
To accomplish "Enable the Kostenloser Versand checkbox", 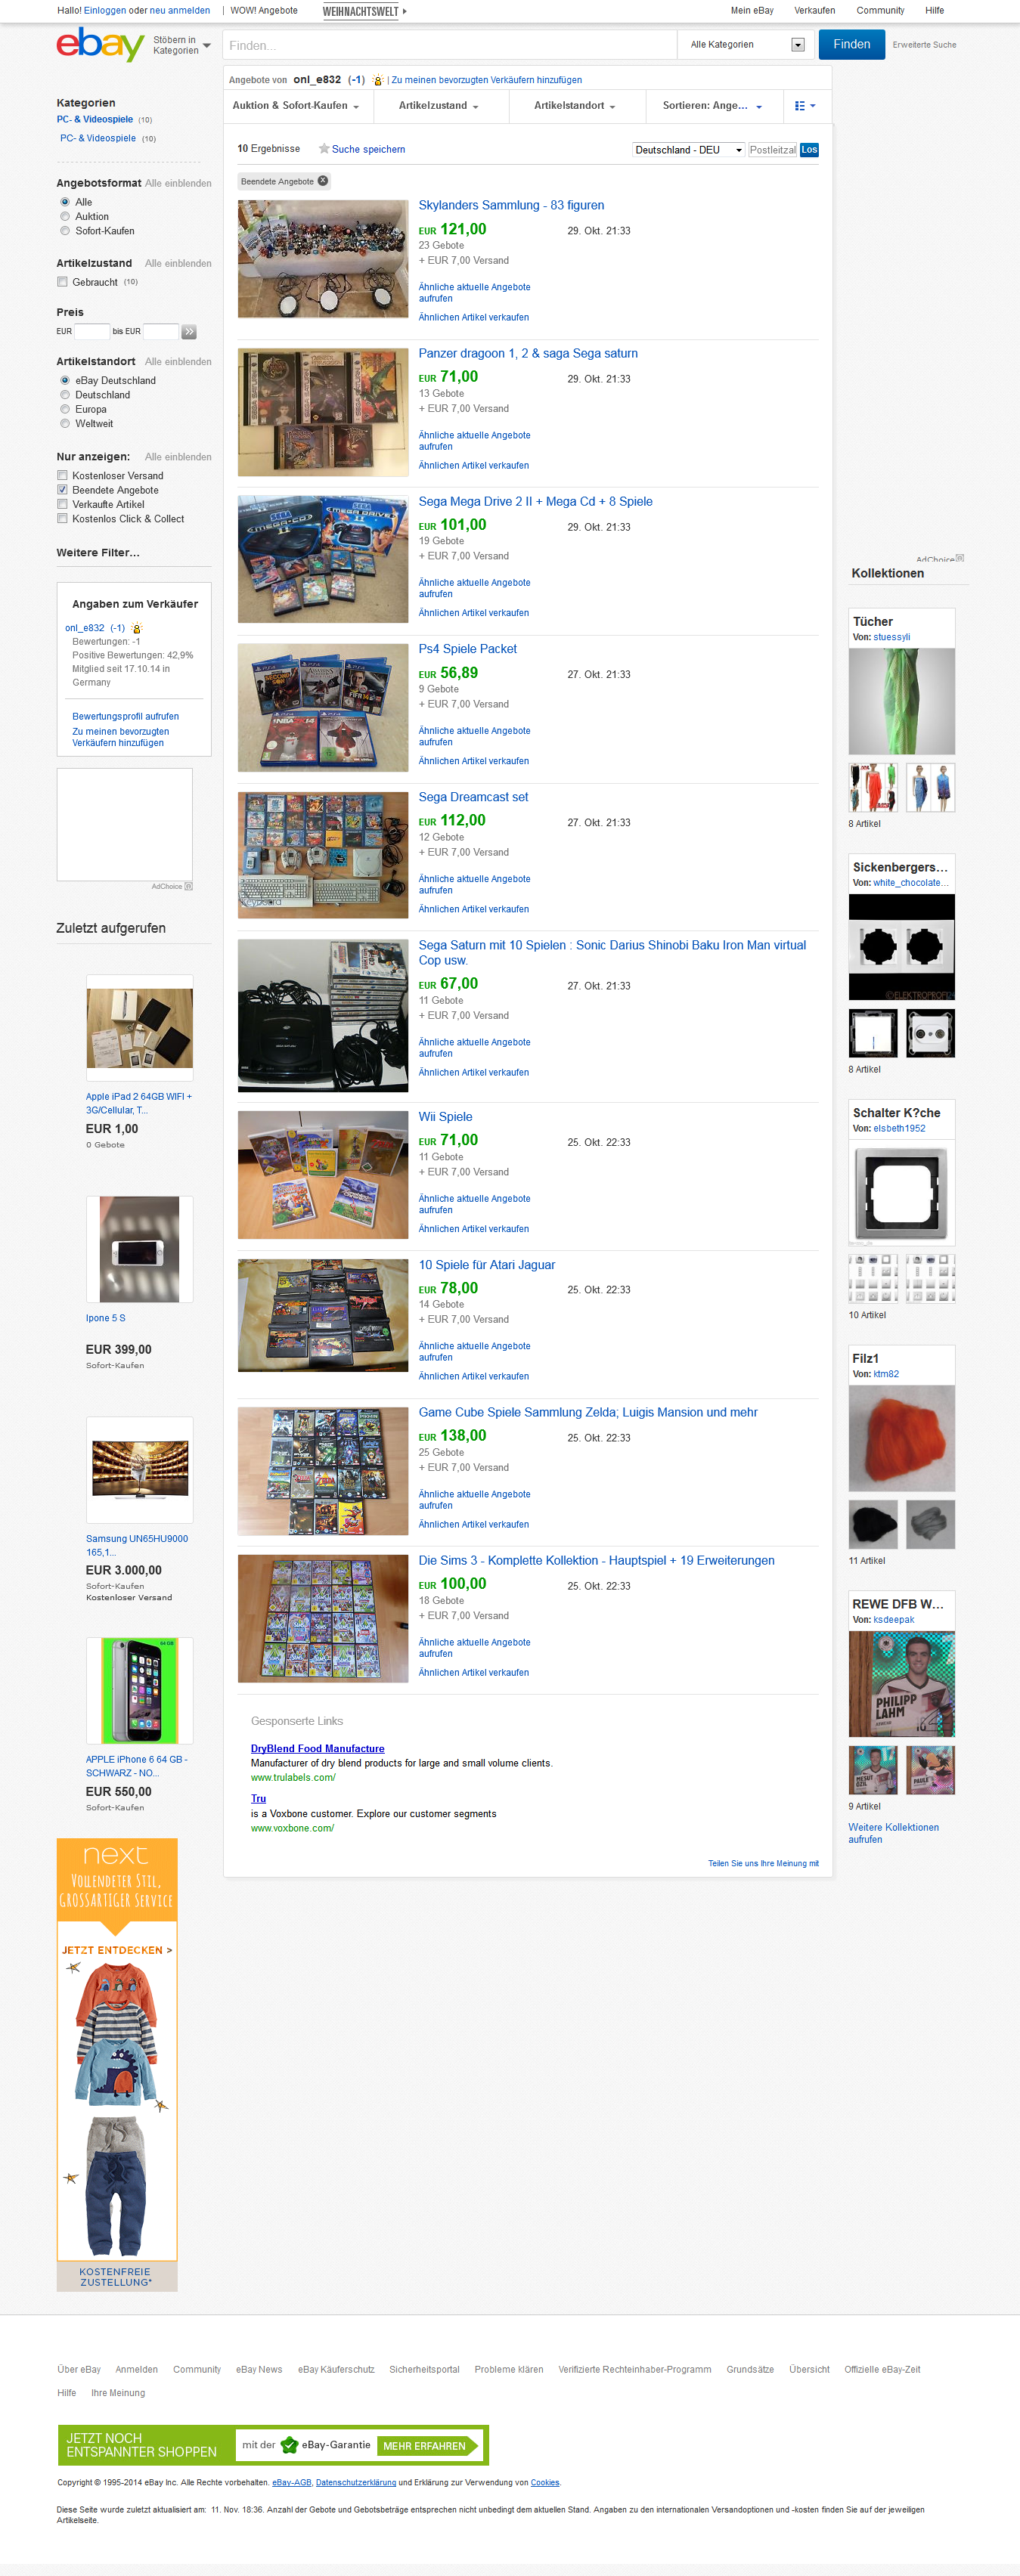I will 63,476.
